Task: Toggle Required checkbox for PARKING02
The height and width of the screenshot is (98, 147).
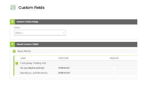Action: point(114,73)
